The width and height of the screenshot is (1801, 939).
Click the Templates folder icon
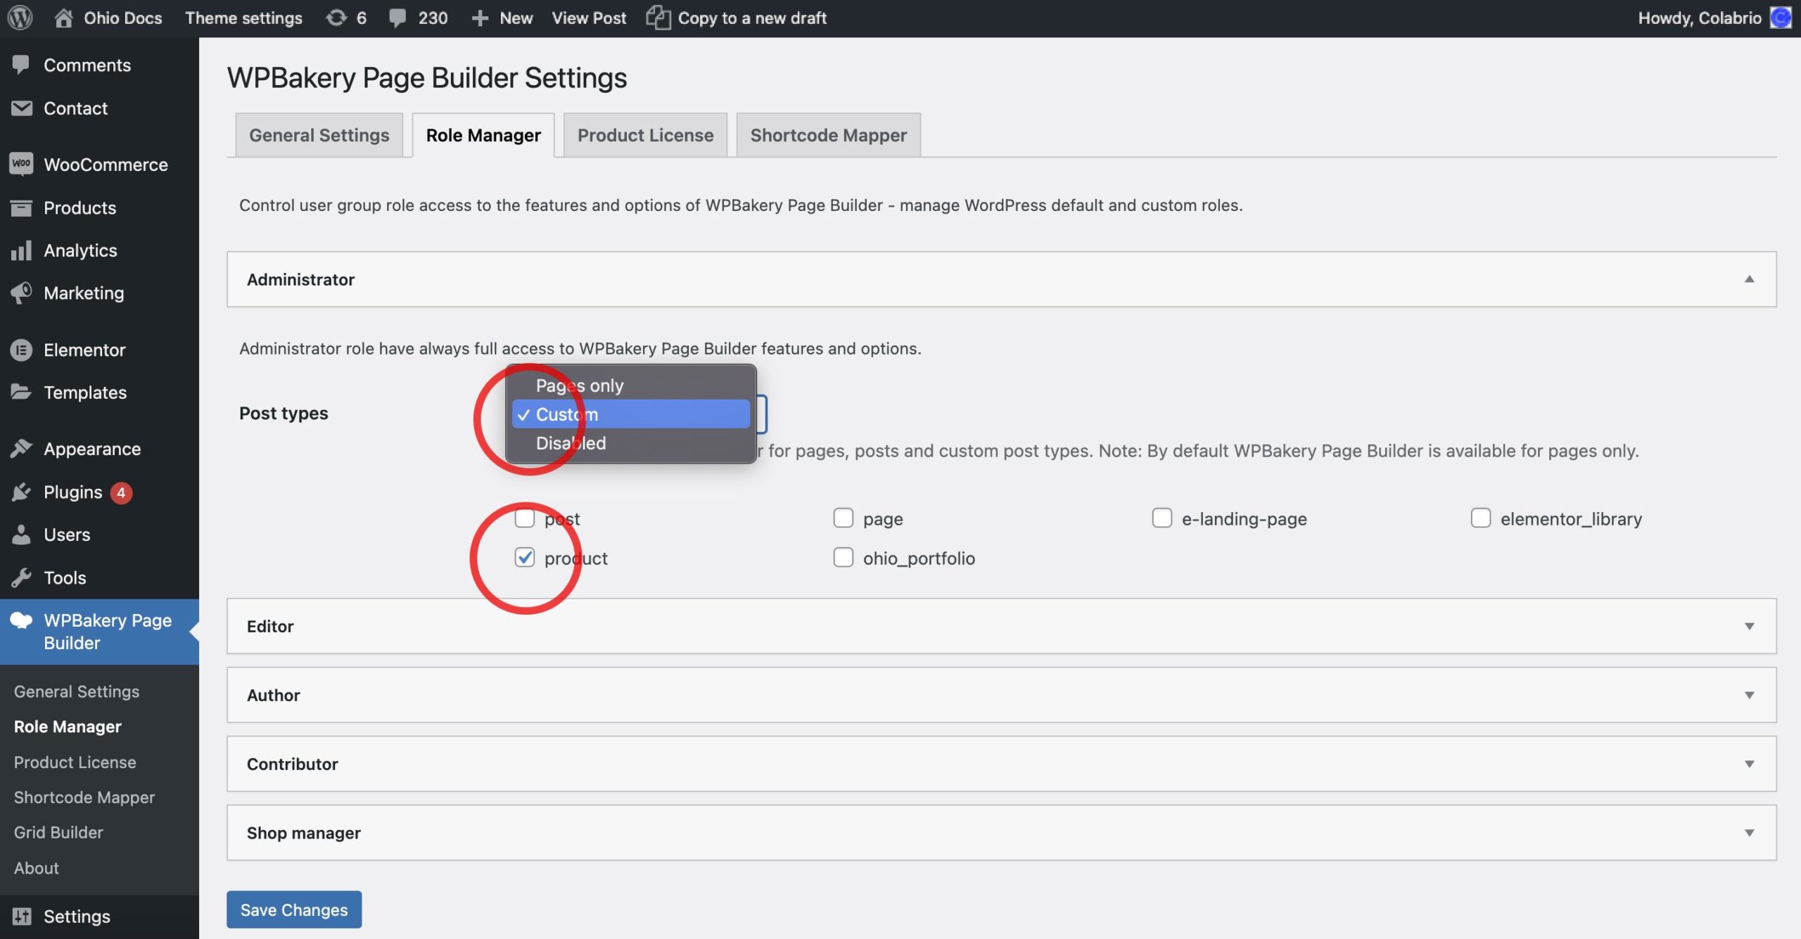tap(21, 392)
